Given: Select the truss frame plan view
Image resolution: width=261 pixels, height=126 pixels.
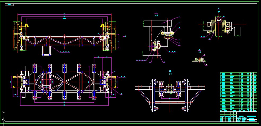Looking at the screenshot, I should click(x=64, y=82).
